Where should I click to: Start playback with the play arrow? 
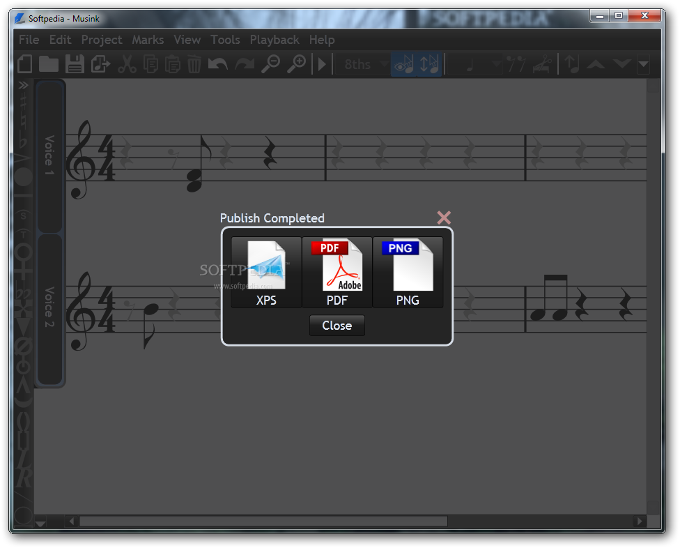pyautogui.click(x=322, y=64)
